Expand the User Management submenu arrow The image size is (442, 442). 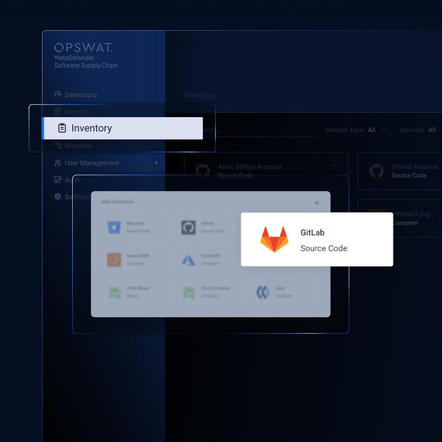point(157,163)
